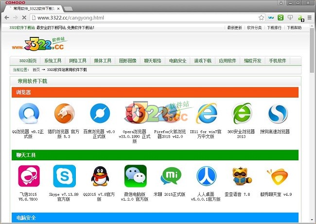
Task: Click the 下载帮助 top link
Action: (x=294, y=28)
